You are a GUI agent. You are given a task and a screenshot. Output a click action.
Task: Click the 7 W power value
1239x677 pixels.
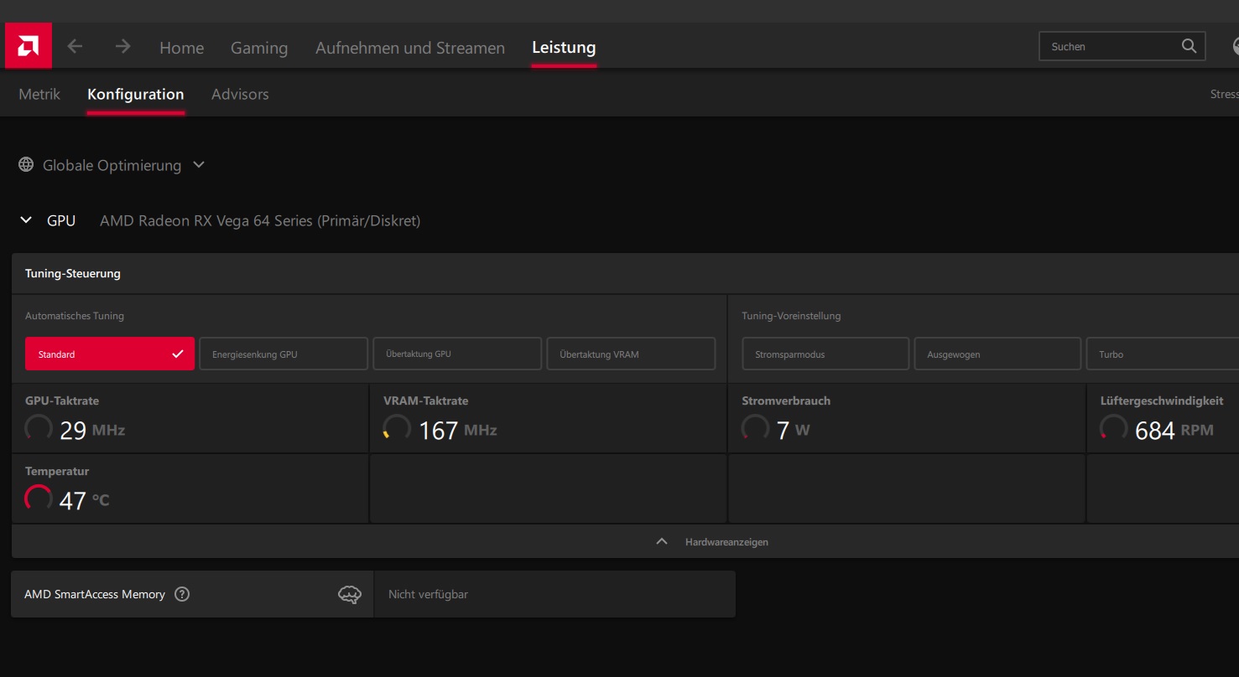[793, 430]
